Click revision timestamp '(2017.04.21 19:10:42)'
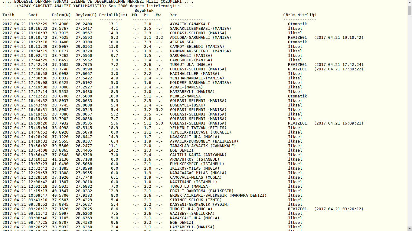 339,38
